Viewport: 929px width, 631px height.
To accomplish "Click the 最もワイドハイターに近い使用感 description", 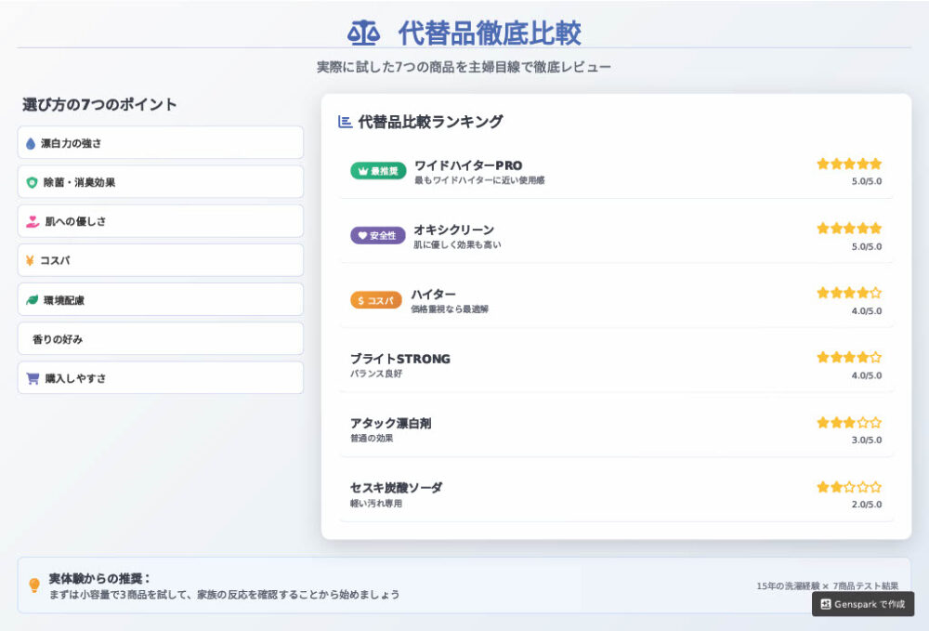I will 479,180.
